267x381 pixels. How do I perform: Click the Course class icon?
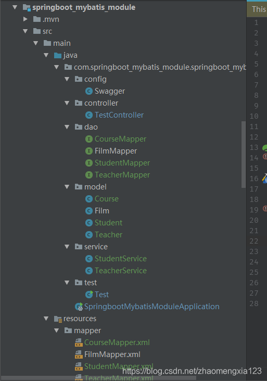pyautogui.click(x=89, y=199)
